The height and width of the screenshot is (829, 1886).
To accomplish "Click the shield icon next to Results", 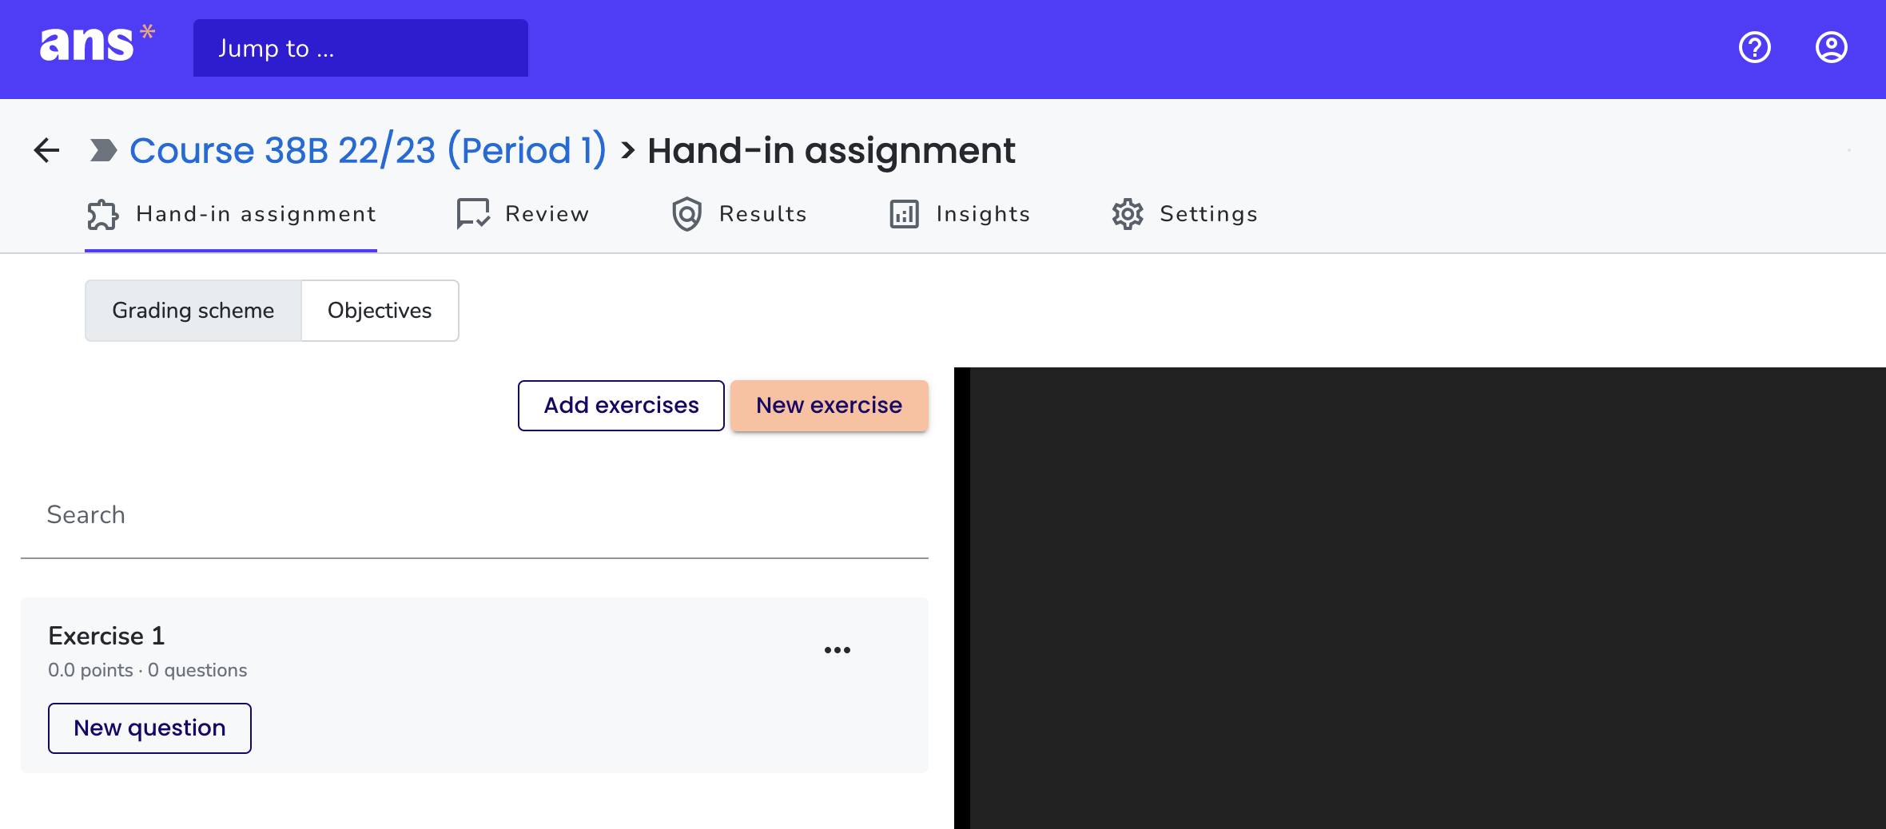I will click(x=688, y=214).
